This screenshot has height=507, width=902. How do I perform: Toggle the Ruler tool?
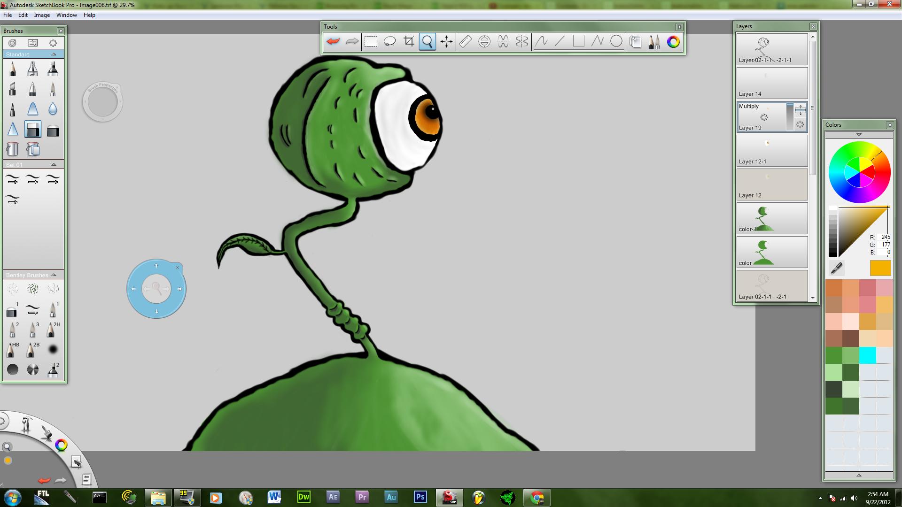[x=466, y=41]
